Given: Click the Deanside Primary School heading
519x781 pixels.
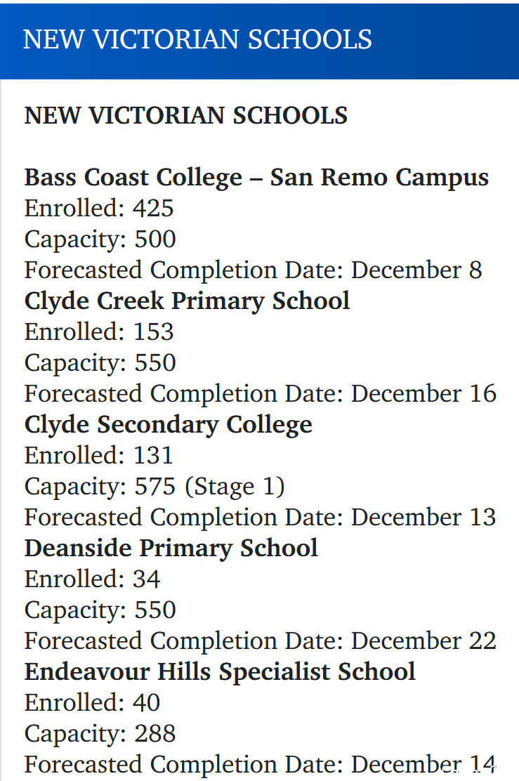Looking at the screenshot, I should 171,549.
